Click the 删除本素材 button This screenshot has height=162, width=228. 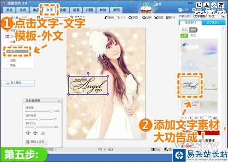pos(36,142)
